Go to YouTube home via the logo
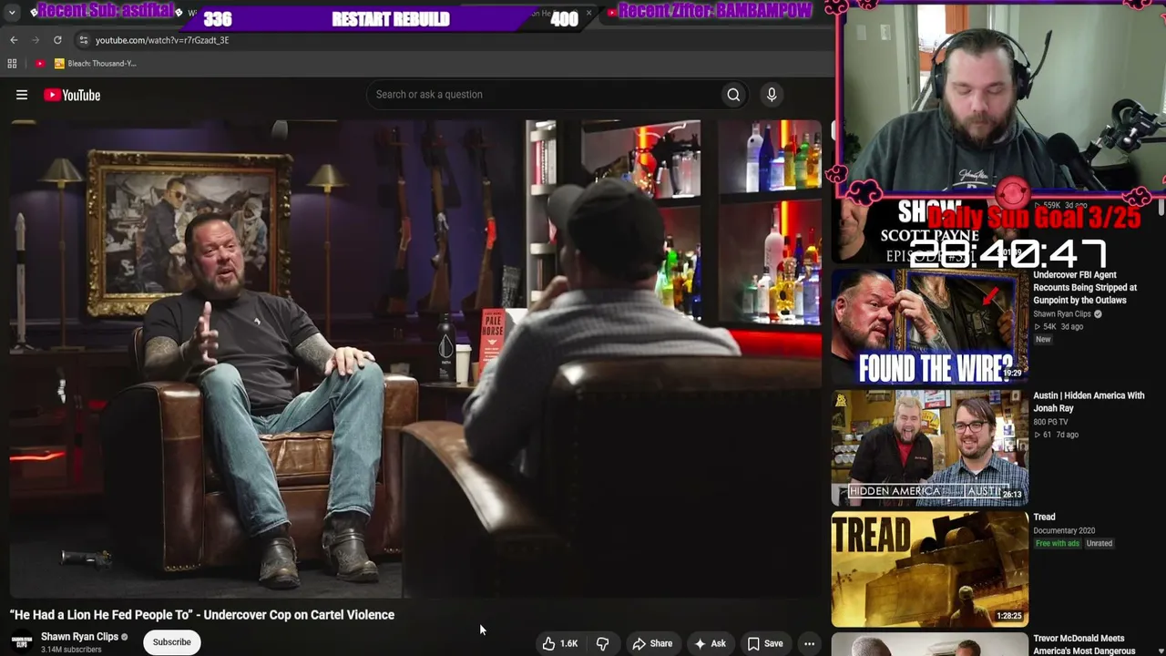The width and height of the screenshot is (1166, 656). tap(72, 95)
